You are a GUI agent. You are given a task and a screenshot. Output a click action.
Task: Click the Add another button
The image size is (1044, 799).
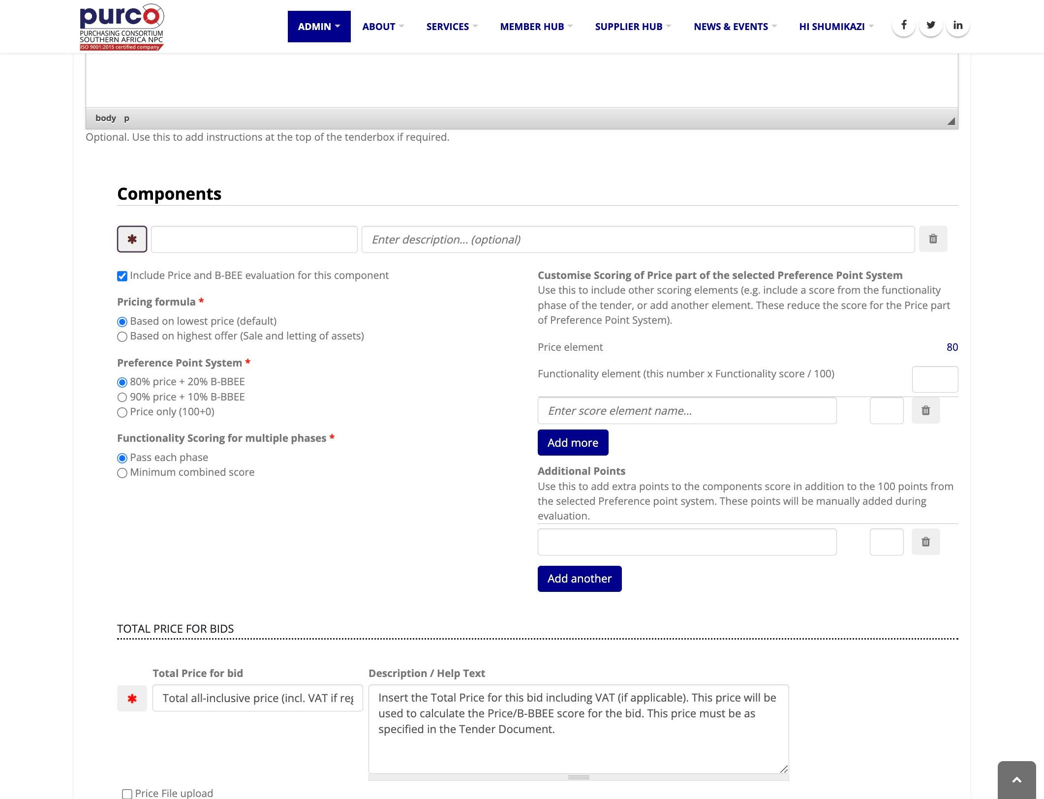pyautogui.click(x=579, y=579)
